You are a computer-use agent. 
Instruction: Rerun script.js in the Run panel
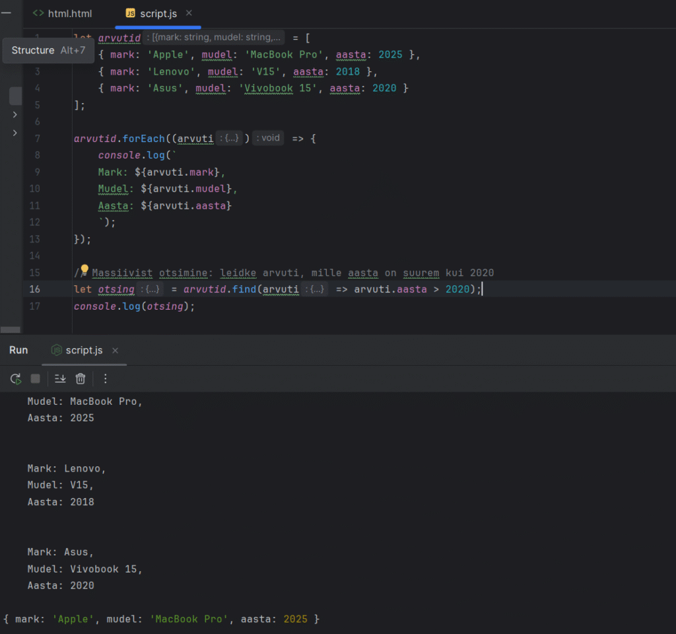(x=15, y=378)
